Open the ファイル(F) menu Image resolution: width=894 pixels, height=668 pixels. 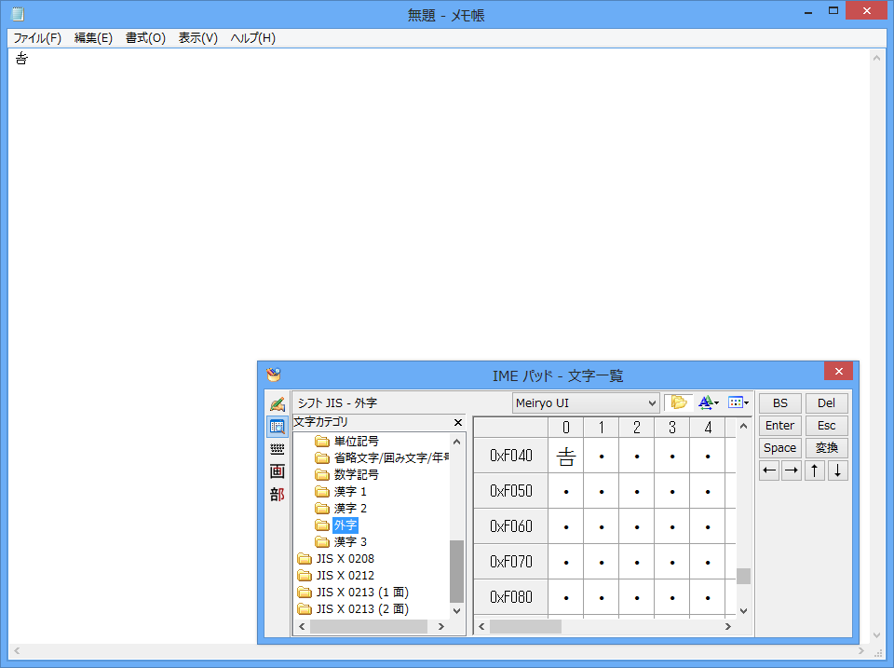coord(37,38)
